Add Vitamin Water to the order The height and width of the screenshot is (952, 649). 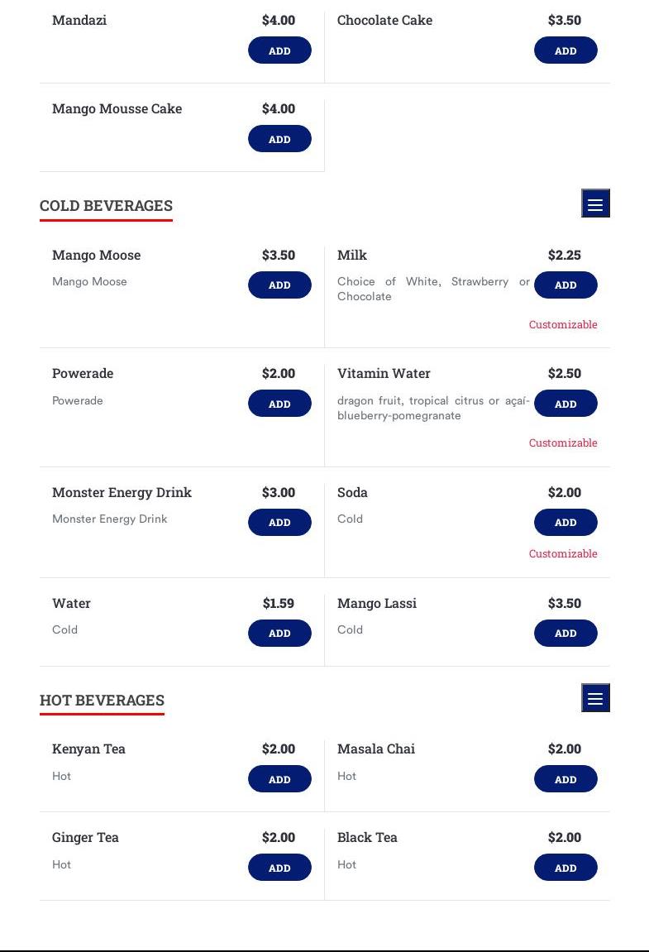[x=565, y=404]
